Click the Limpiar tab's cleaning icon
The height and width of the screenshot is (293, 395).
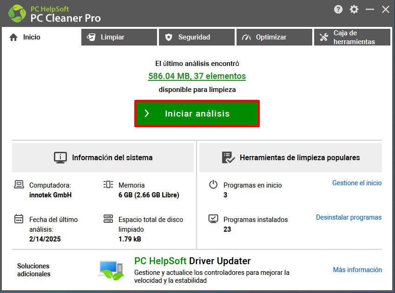coord(91,37)
